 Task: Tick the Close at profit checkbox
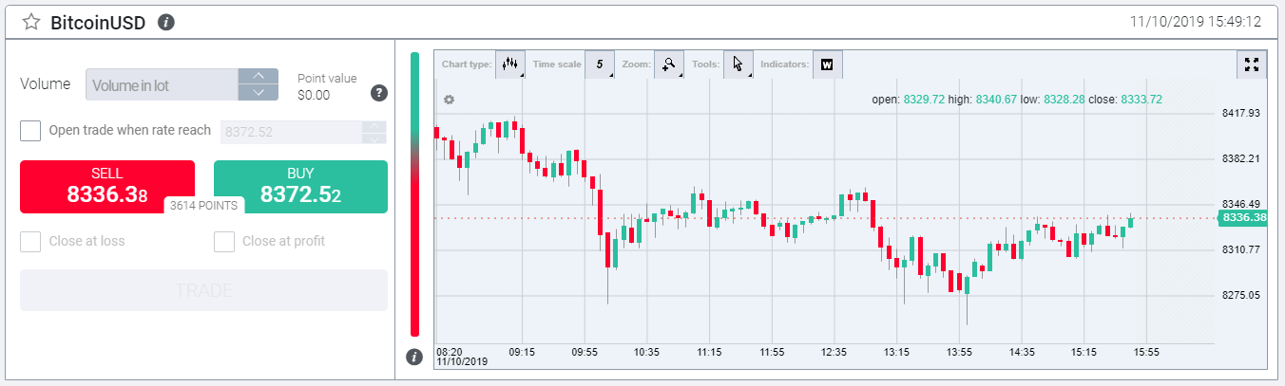224,242
